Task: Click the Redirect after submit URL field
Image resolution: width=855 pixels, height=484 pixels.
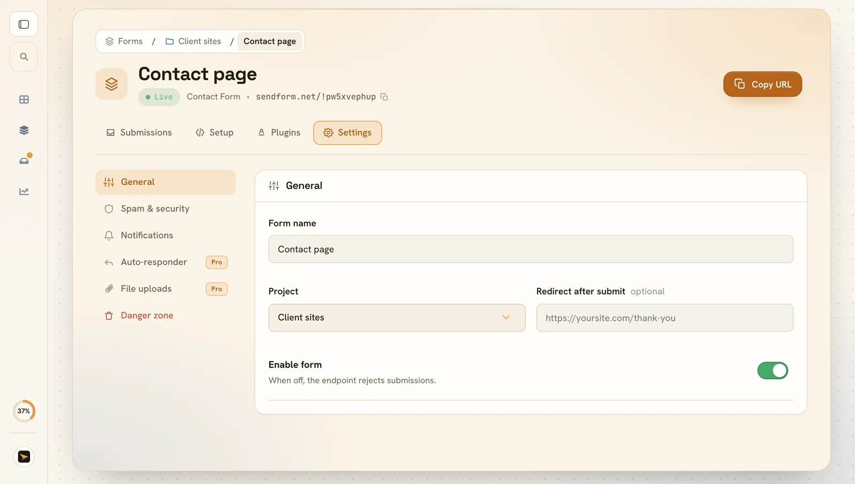Action: point(665,318)
